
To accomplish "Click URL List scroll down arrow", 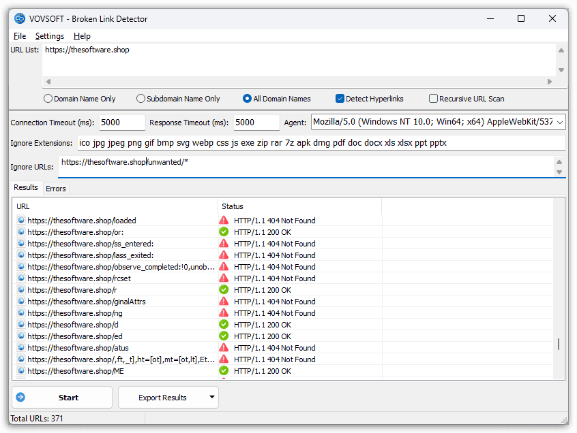I will (561, 69).
